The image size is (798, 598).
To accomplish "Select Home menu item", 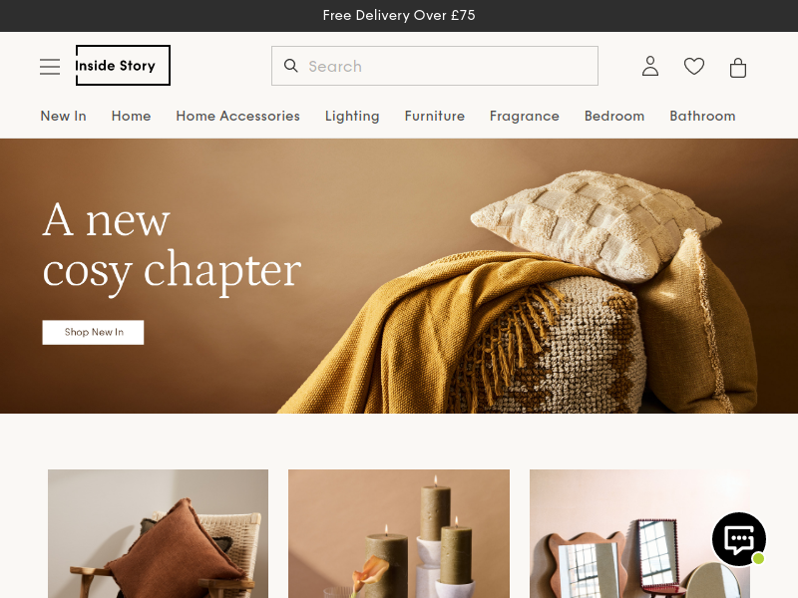I will 131,116.
